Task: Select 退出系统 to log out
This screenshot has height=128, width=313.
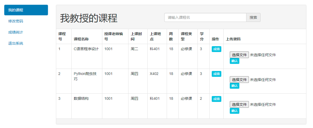Action: click(16, 43)
